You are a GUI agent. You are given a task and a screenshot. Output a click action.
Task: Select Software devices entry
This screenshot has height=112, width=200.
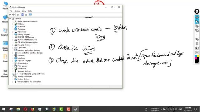(x=24, y=71)
